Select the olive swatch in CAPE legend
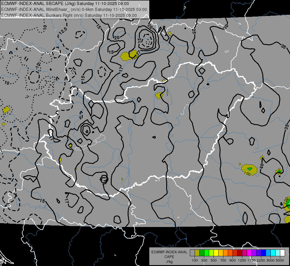290x266 pixels. pyautogui.click(x=197, y=253)
